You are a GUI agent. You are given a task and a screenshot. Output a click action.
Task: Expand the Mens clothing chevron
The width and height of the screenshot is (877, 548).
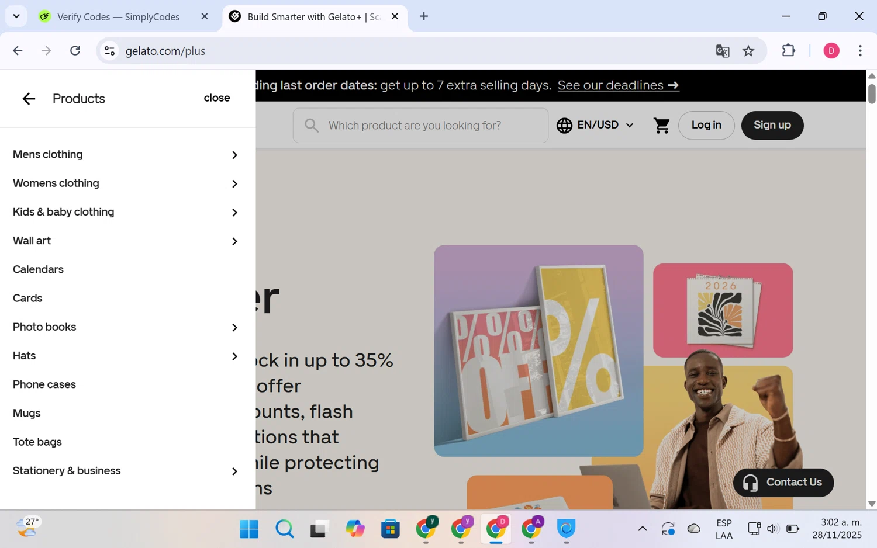(x=234, y=155)
